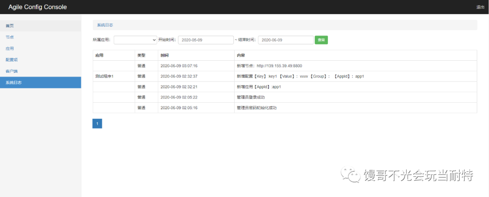
Task: Click 普通 type in the 02:05:16 row
Action: coord(141,108)
